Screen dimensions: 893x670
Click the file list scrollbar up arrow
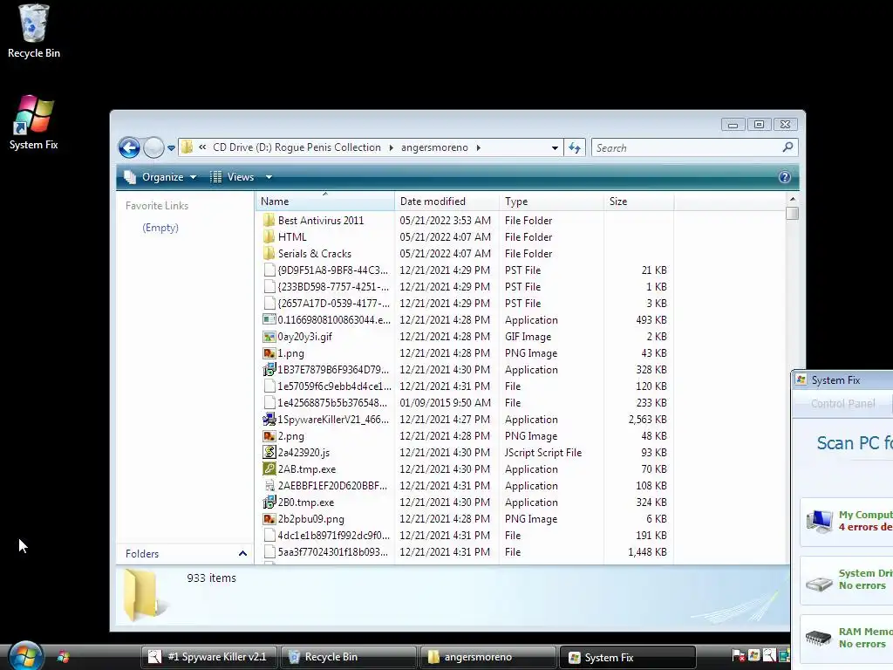(792, 200)
